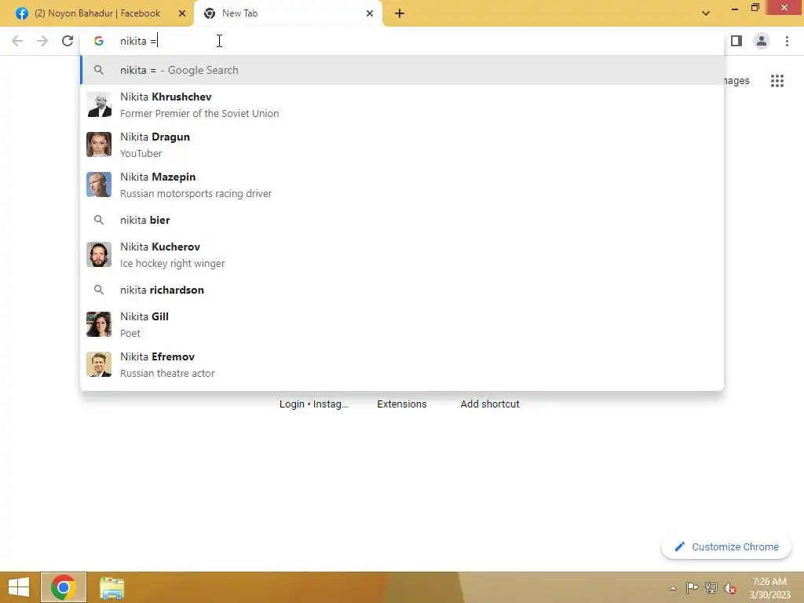This screenshot has width=804, height=603.
Task: Select the nikita bier suggestion
Action: [402, 220]
